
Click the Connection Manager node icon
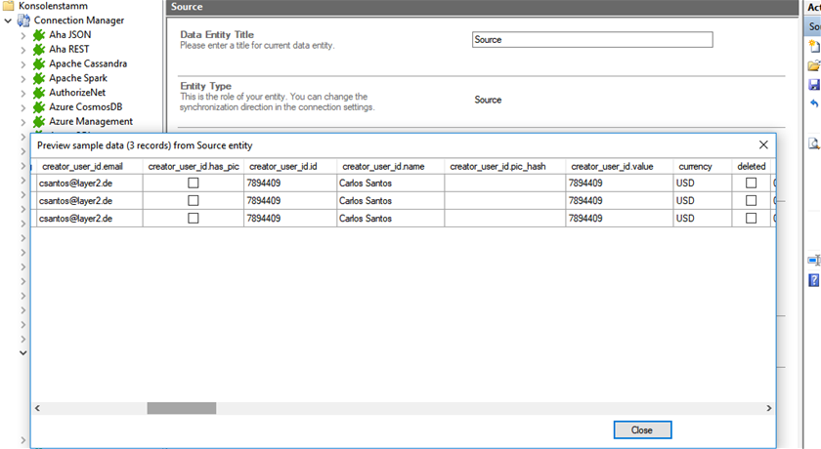[x=23, y=20]
